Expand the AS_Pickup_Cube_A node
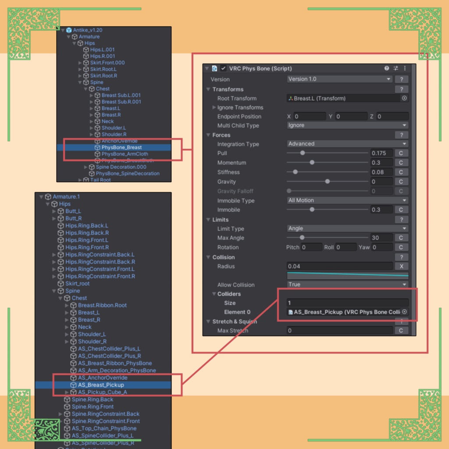The image size is (449, 449). 67,392
